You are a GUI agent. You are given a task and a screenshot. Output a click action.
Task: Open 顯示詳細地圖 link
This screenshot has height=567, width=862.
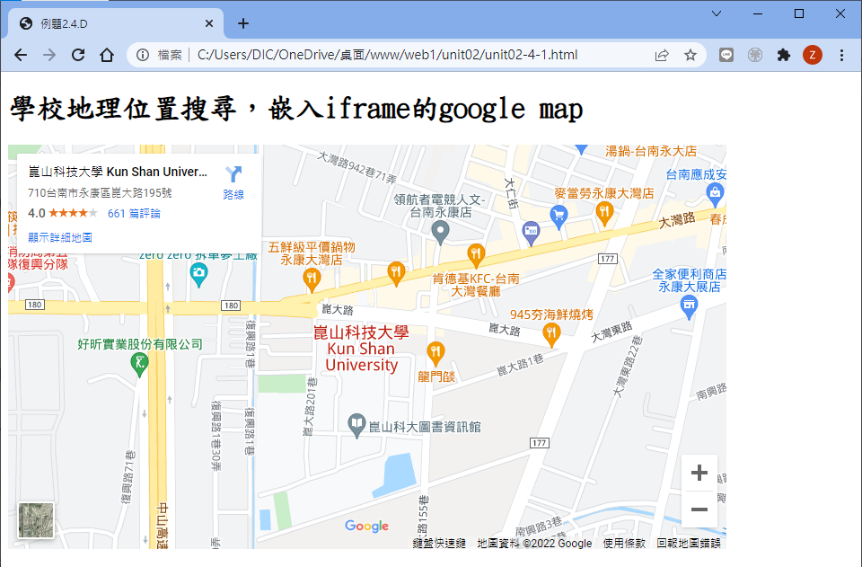60,237
